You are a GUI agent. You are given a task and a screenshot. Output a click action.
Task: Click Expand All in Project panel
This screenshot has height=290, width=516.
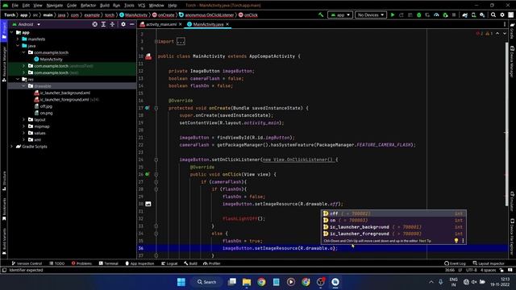coord(103,24)
